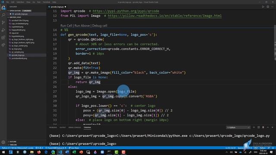Open cup_circle64x64.png in the file tree
Viewport: 276px width, 155px height.
(20, 24)
